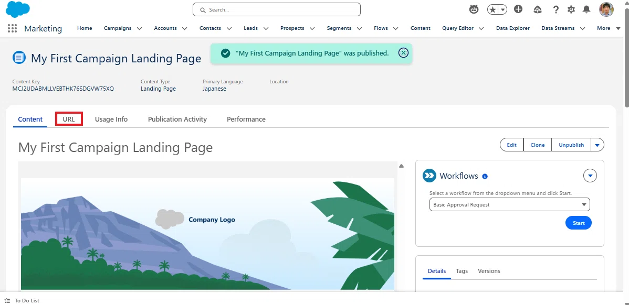Click the Unpublish button
629x305 pixels.
(x=571, y=145)
